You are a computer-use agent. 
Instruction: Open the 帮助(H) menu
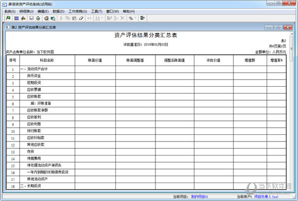pyautogui.click(x=128, y=11)
